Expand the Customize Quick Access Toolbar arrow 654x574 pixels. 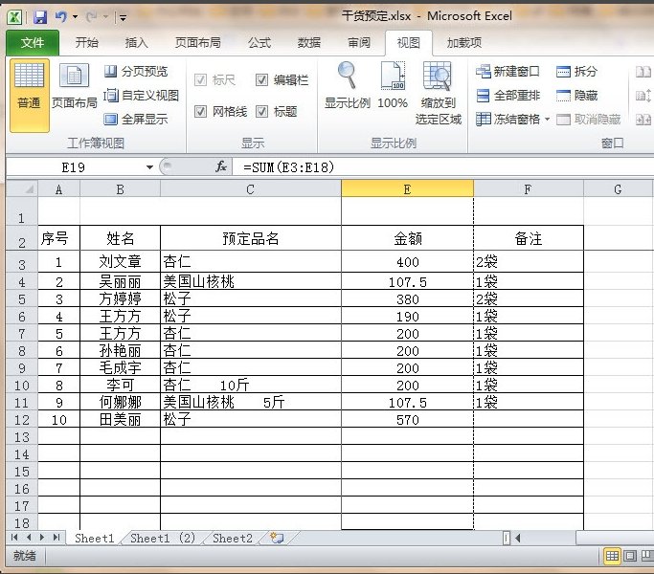tap(123, 17)
